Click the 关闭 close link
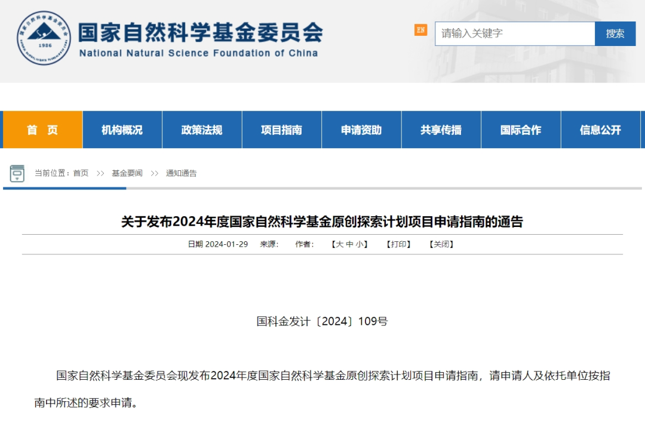 pos(441,244)
